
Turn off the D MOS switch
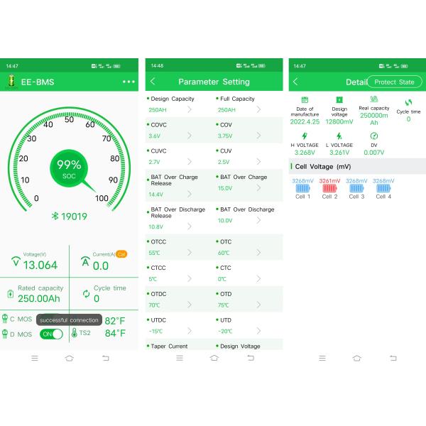point(52,334)
